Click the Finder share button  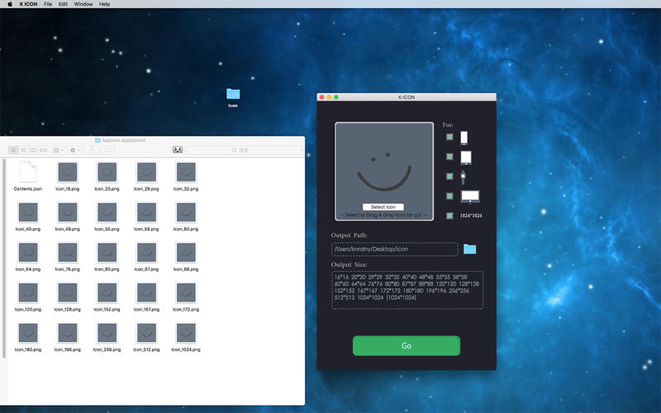pos(92,150)
